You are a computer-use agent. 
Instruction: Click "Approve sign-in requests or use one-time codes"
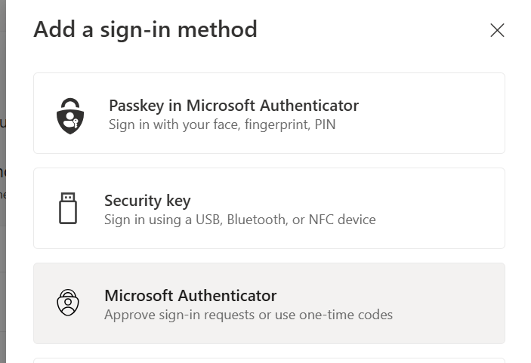249,315
